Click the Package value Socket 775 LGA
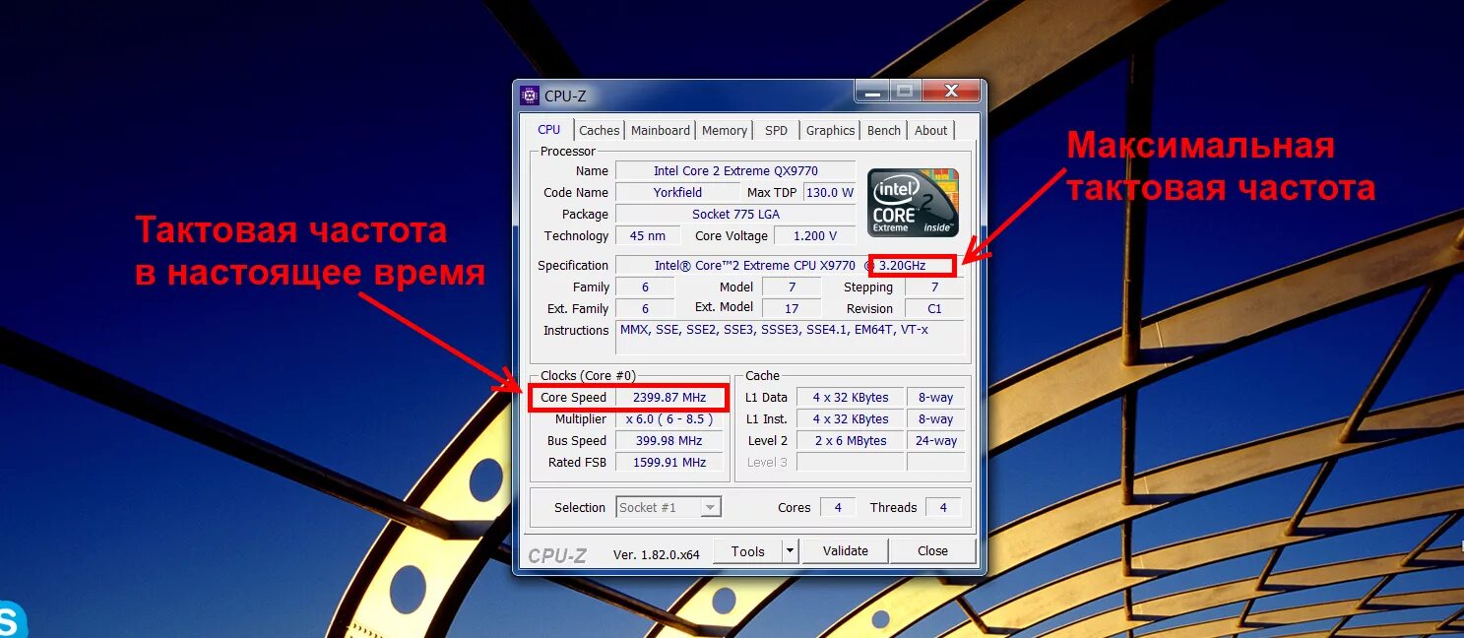 pyautogui.click(x=735, y=215)
